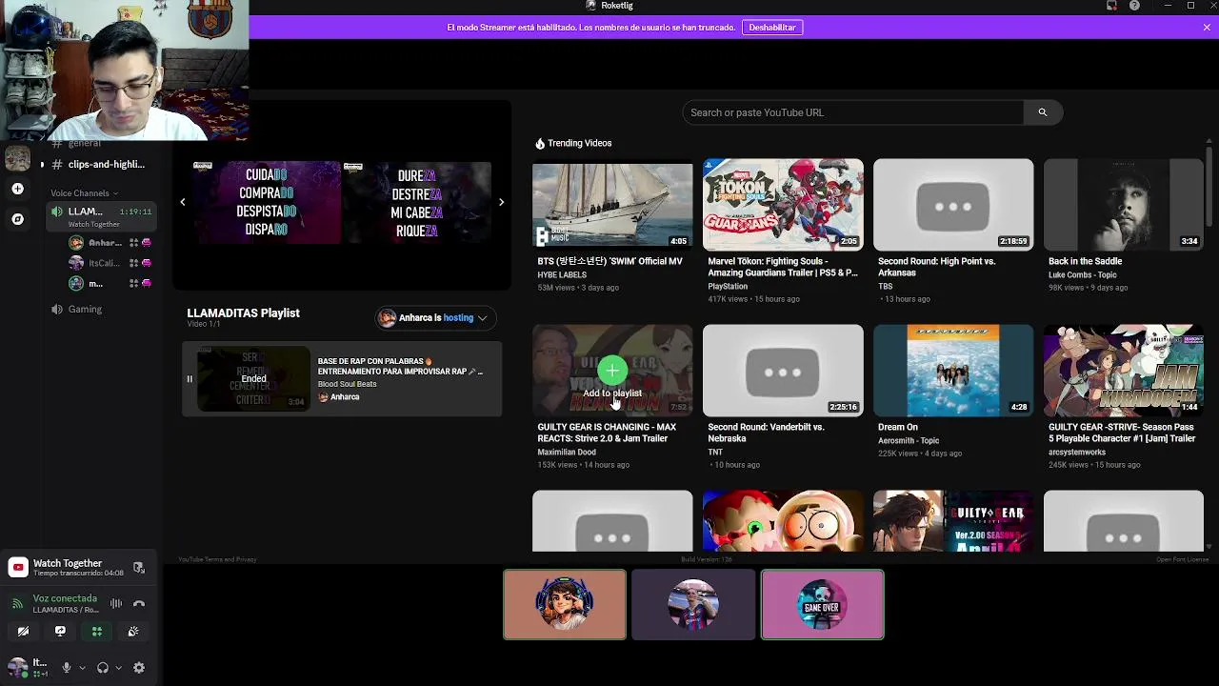Click the LLAMADITAS Playlist heading

(243, 313)
